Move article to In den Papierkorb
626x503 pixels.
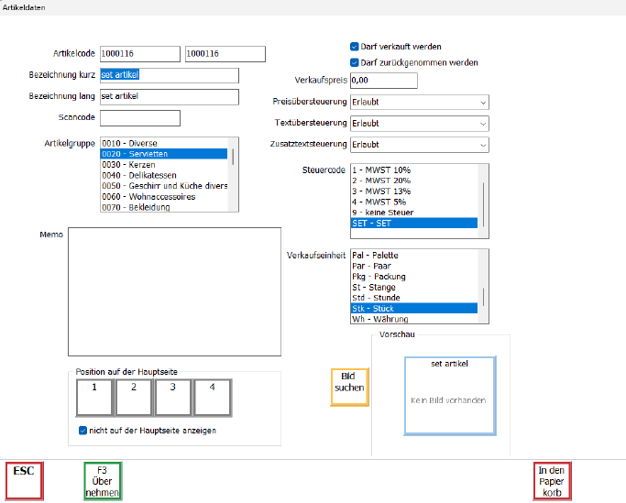point(551,481)
